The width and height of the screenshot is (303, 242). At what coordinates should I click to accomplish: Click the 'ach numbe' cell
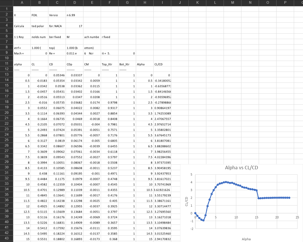pyautogui.click(x=92, y=37)
